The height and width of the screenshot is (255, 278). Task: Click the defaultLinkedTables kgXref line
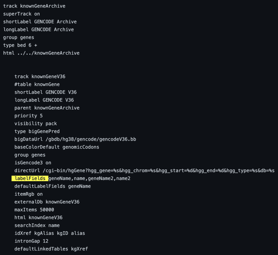pyautogui.click(x=51, y=249)
